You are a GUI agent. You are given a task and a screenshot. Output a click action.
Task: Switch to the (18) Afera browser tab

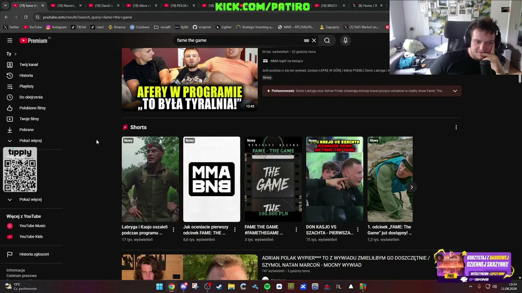[141, 6]
